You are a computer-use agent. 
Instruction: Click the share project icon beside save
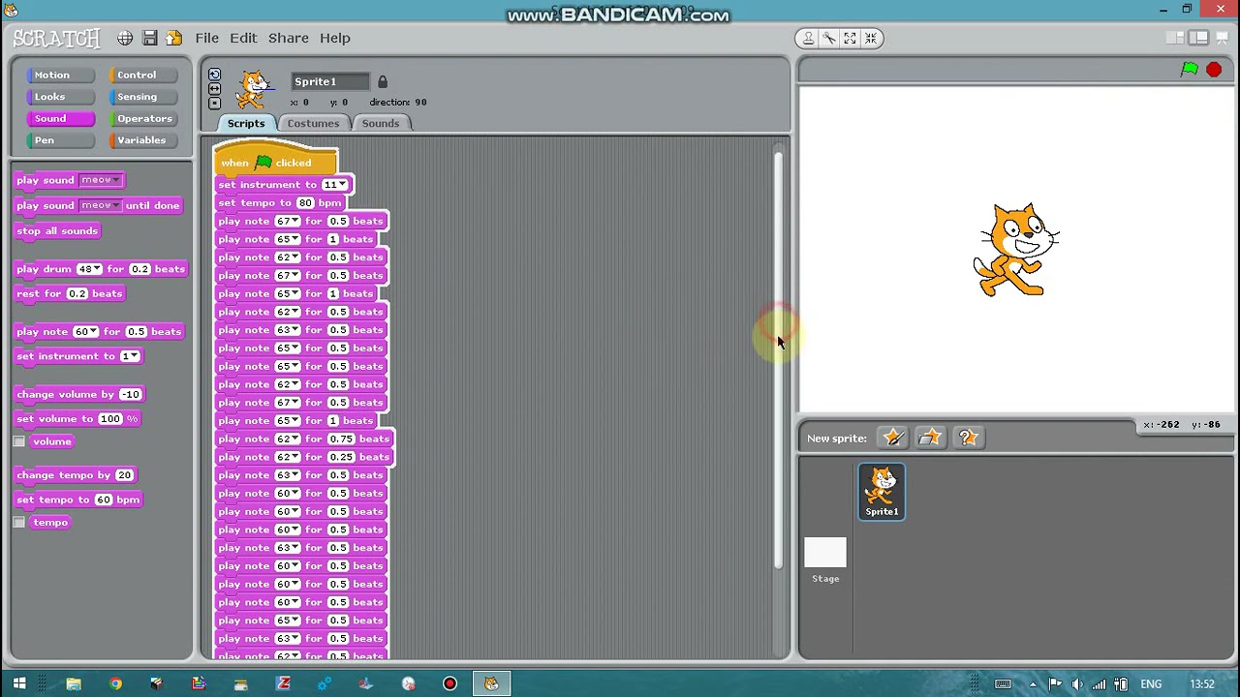(x=173, y=38)
